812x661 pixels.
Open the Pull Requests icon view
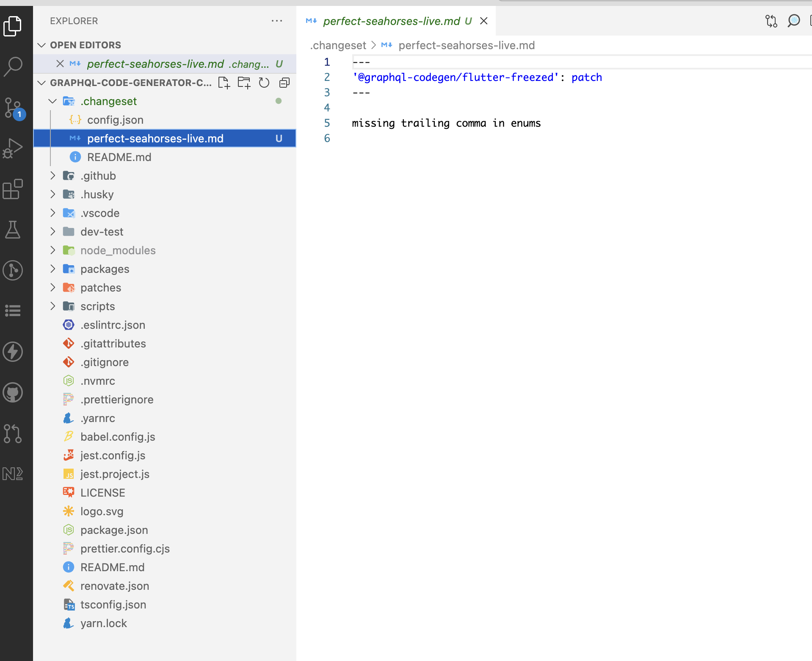point(13,433)
